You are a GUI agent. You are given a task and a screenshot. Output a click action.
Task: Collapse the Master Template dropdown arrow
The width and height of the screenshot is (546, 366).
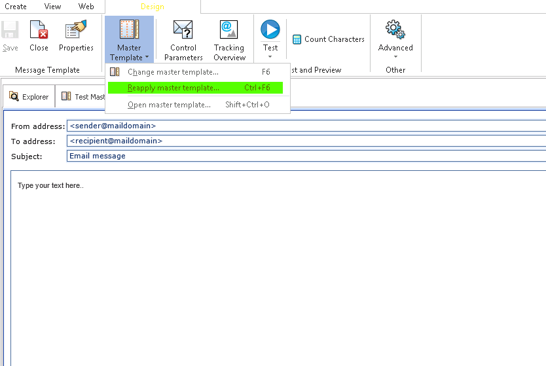coord(147,57)
